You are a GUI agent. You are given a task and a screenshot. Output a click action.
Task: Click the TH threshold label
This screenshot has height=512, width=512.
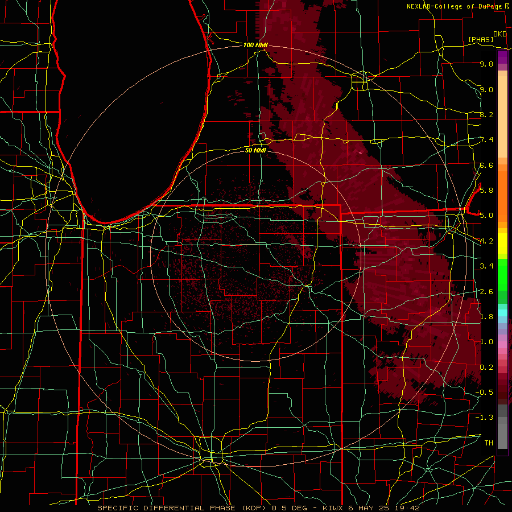[489, 443]
